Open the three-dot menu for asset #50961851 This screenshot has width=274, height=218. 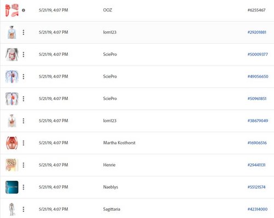click(24, 99)
